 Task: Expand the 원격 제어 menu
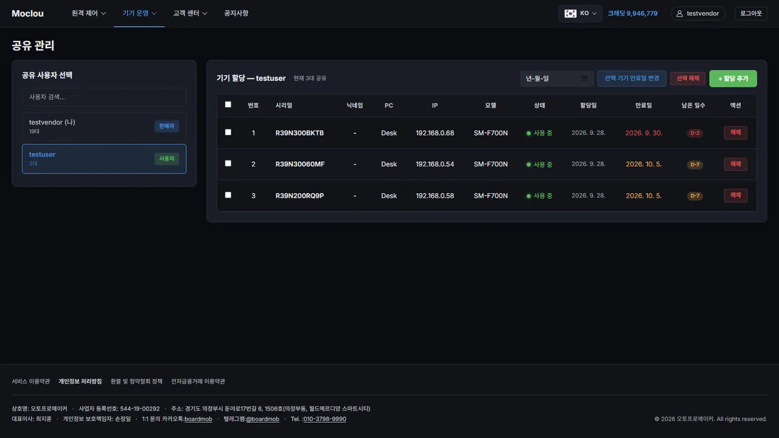(89, 13)
